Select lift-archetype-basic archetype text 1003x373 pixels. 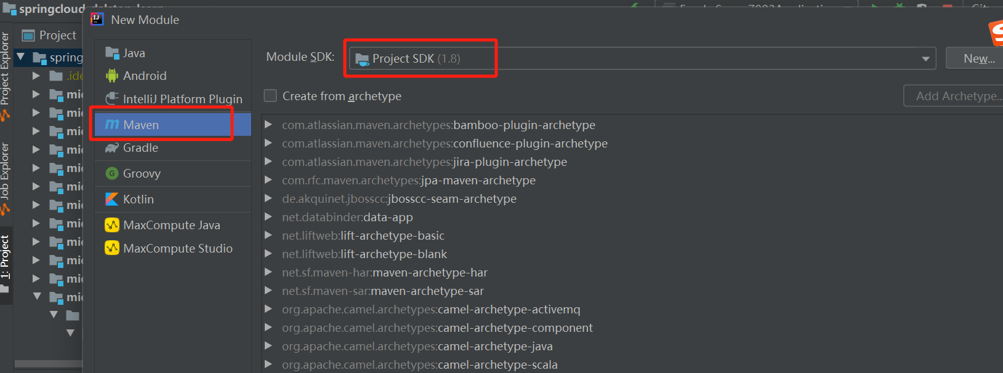[363, 235]
